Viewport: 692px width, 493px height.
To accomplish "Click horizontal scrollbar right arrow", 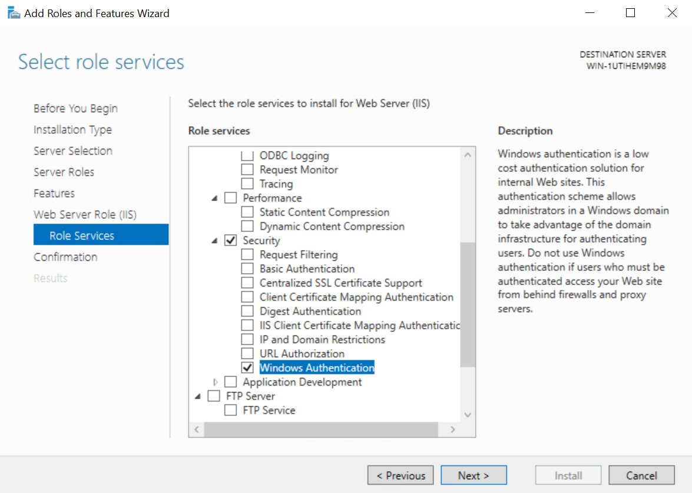I will pyautogui.click(x=452, y=429).
